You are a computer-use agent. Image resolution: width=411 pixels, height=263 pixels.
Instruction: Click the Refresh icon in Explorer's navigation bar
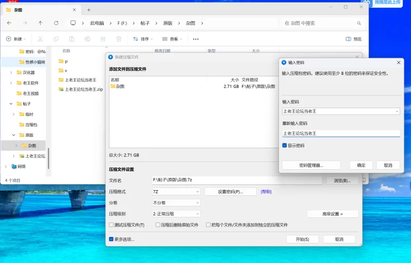57,23
